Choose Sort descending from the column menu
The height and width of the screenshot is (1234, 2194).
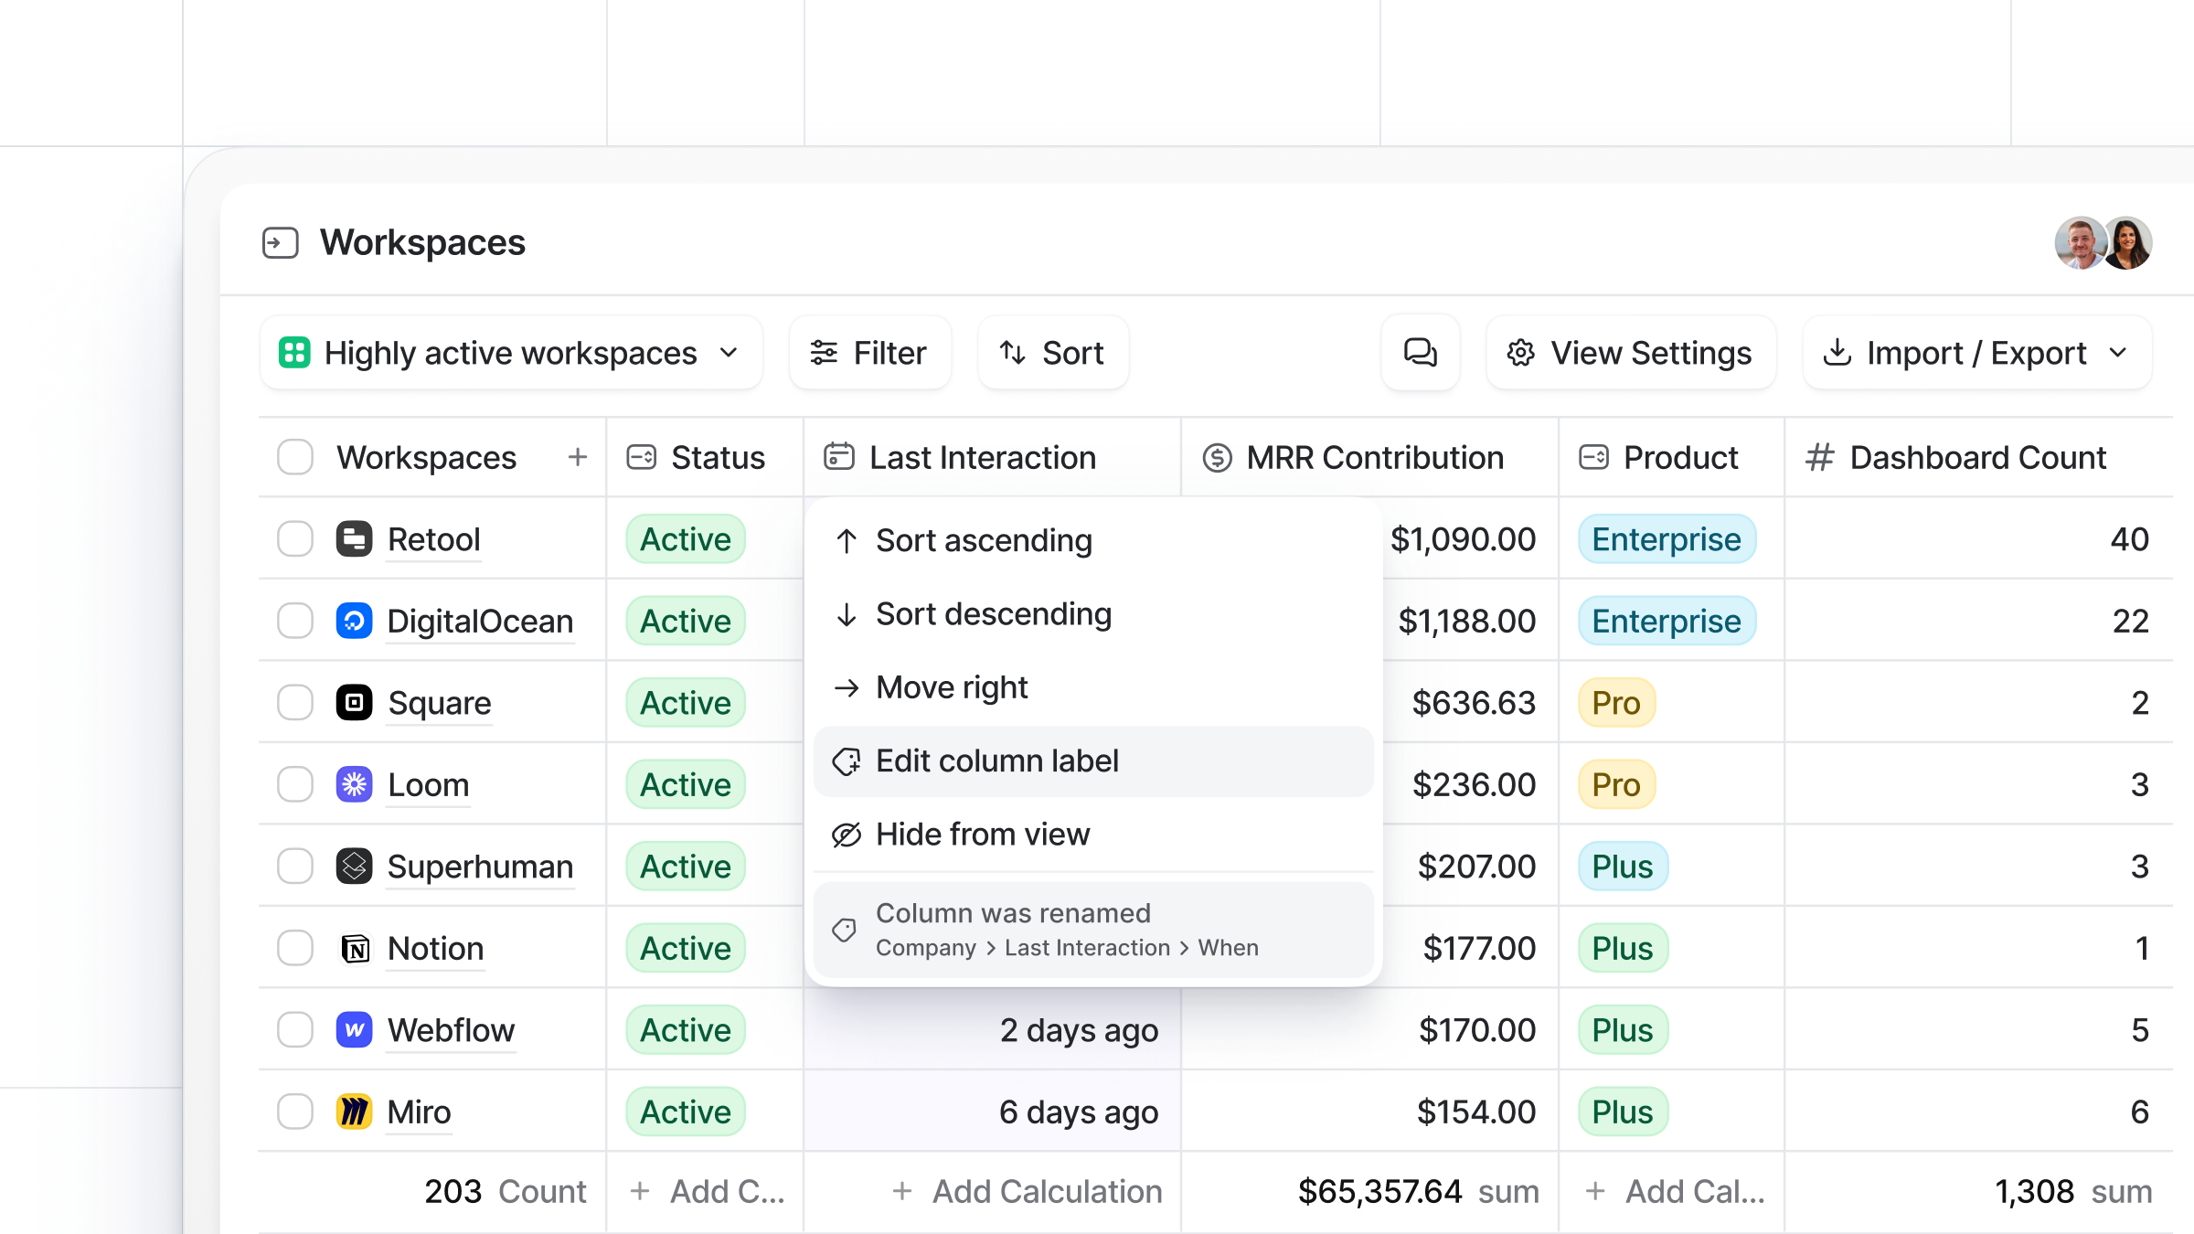click(993, 614)
